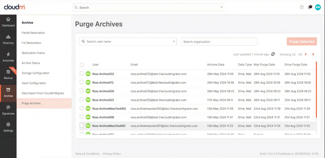Screen dimensions: 325x158
Task: Click the cloudm logo
Action: pos(15,7)
